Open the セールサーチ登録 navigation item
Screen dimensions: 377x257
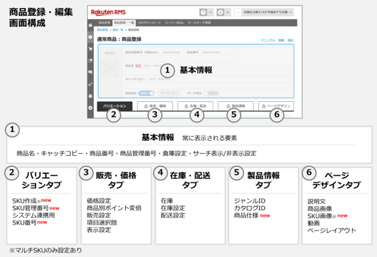199,22
